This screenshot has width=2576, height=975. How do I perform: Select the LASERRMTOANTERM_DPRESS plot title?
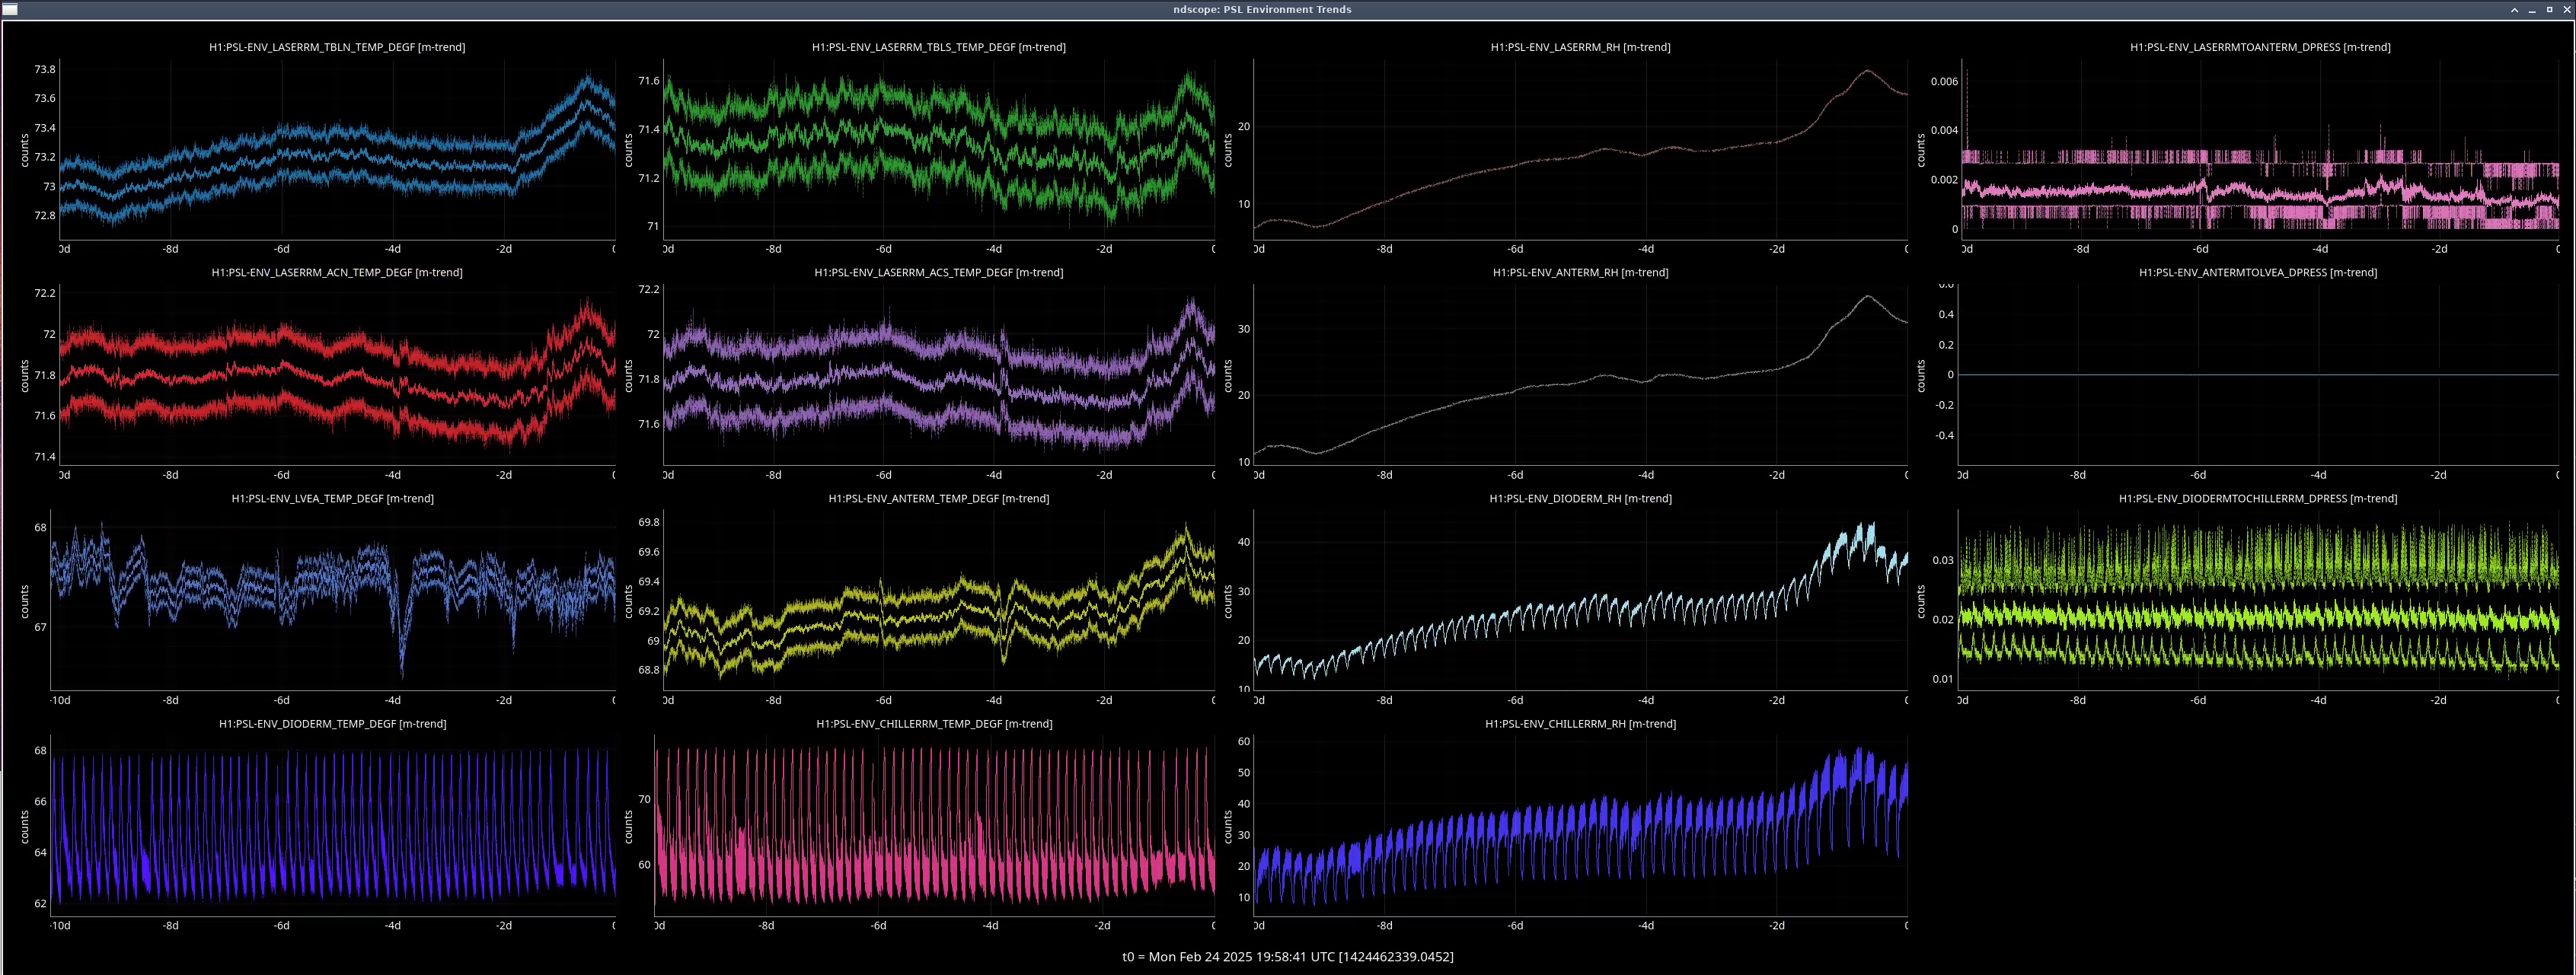2260,47
